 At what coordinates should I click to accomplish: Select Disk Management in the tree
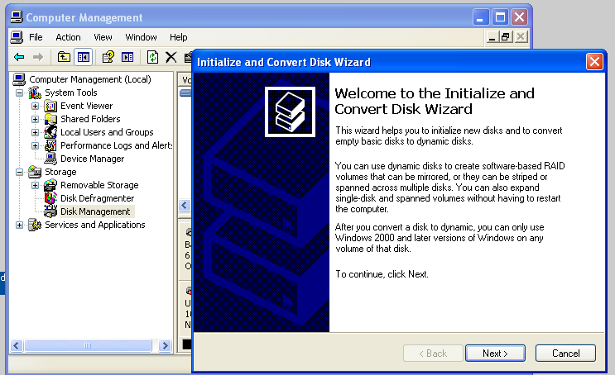point(95,211)
